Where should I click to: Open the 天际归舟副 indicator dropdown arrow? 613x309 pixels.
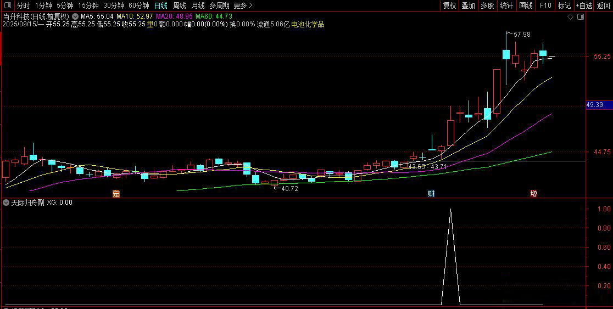pyautogui.click(x=6, y=203)
